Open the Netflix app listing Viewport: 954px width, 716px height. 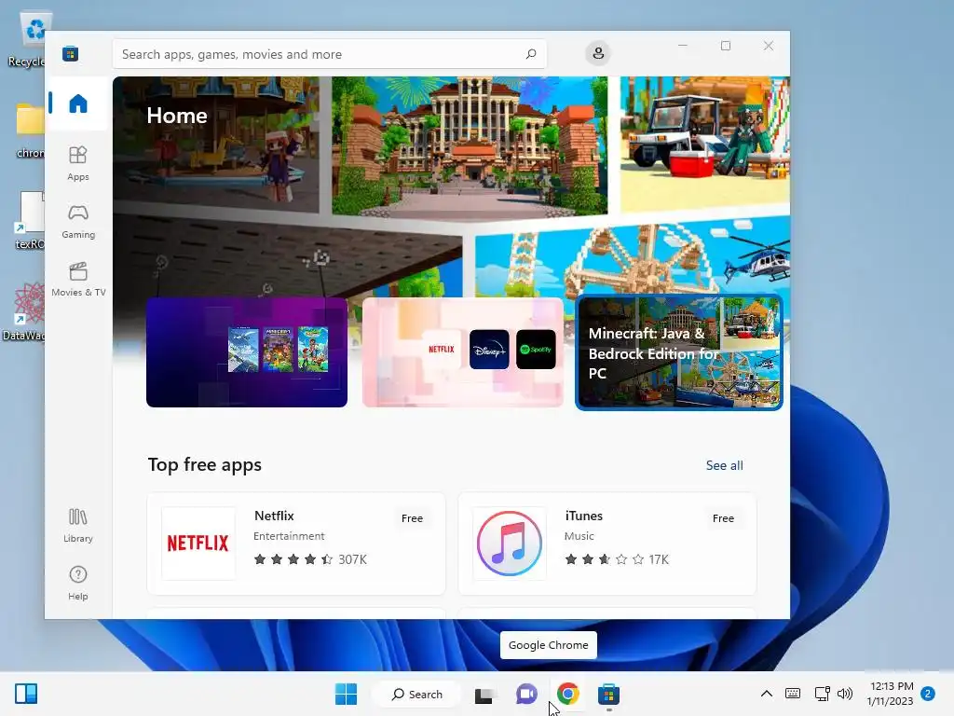pos(296,544)
